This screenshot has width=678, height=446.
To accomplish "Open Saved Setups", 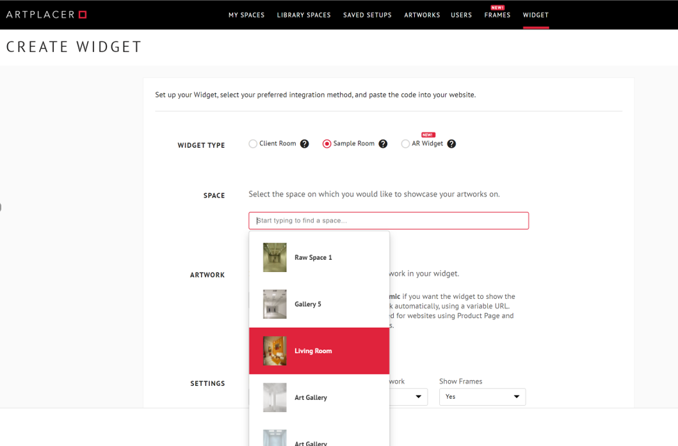I will click(367, 15).
